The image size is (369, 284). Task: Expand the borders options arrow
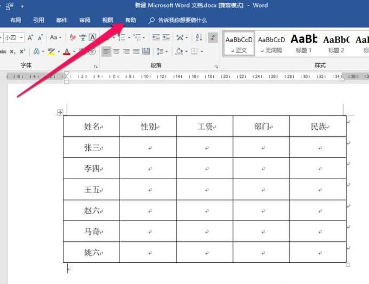click(x=202, y=51)
